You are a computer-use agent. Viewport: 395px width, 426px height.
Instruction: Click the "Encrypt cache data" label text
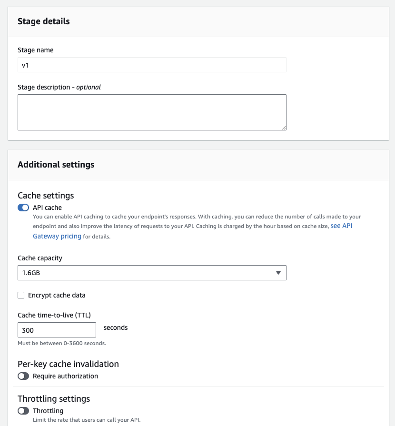pos(57,295)
